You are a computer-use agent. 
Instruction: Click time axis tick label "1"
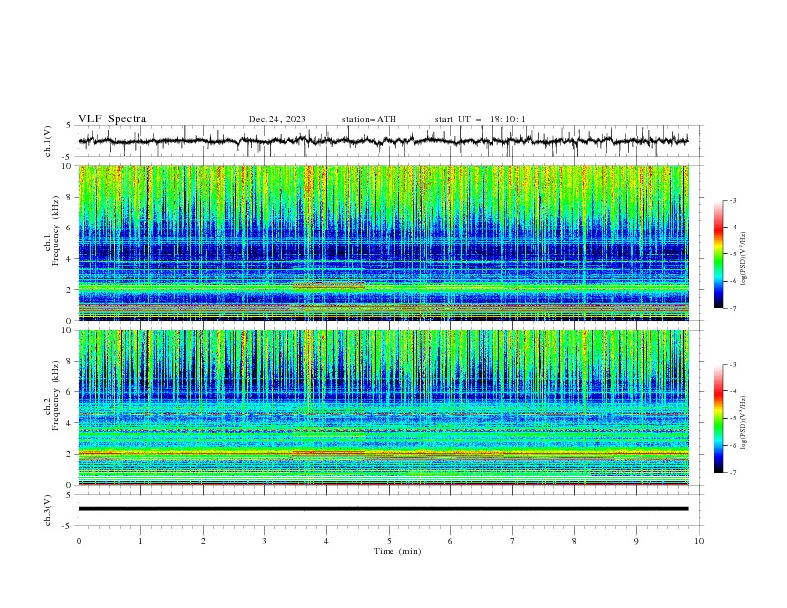[140, 541]
